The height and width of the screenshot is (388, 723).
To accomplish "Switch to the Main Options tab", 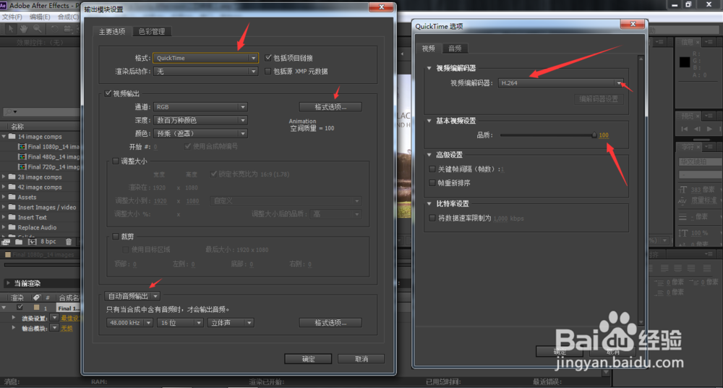I will point(112,31).
